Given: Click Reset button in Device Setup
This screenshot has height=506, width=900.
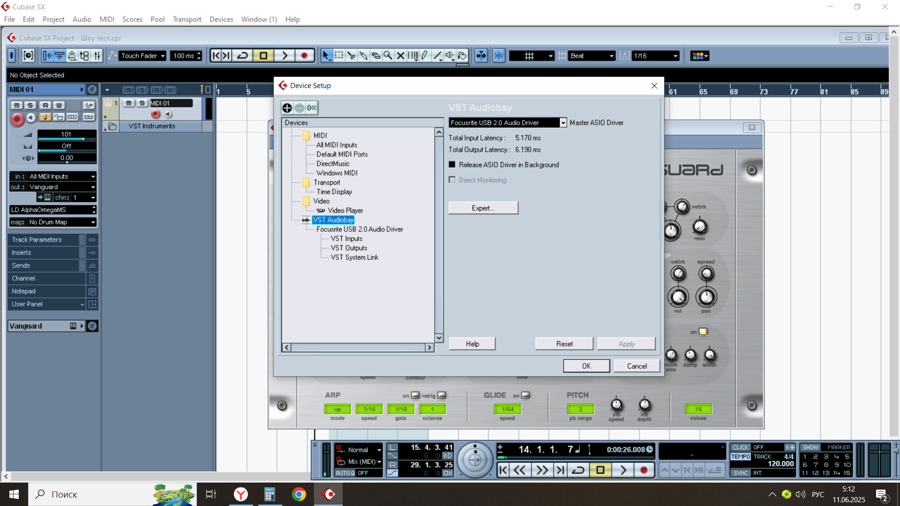Looking at the screenshot, I should (564, 344).
